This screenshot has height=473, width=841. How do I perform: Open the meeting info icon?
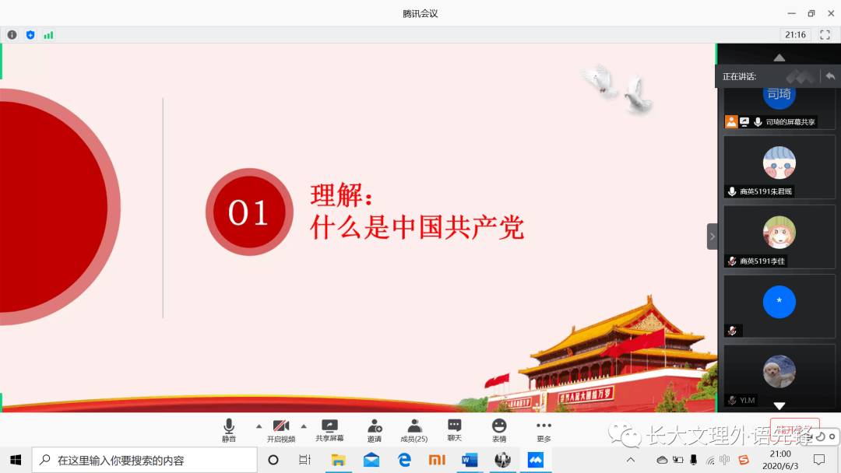point(12,35)
